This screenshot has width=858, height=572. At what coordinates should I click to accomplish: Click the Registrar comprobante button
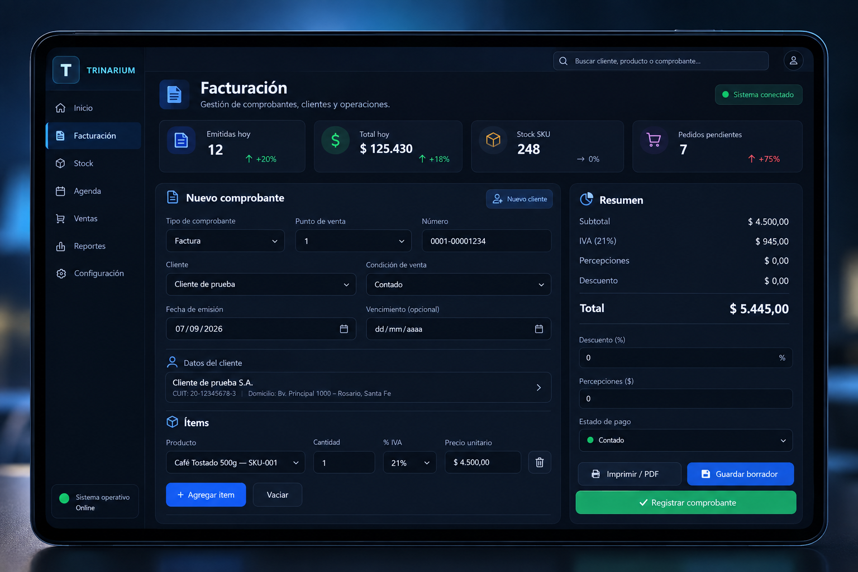tap(686, 503)
